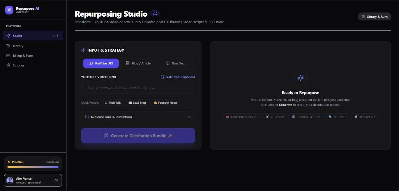Click the 3 Video Scripts chip
Image resolution: width=399 pixels, height=191 pixels.
point(306,117)
